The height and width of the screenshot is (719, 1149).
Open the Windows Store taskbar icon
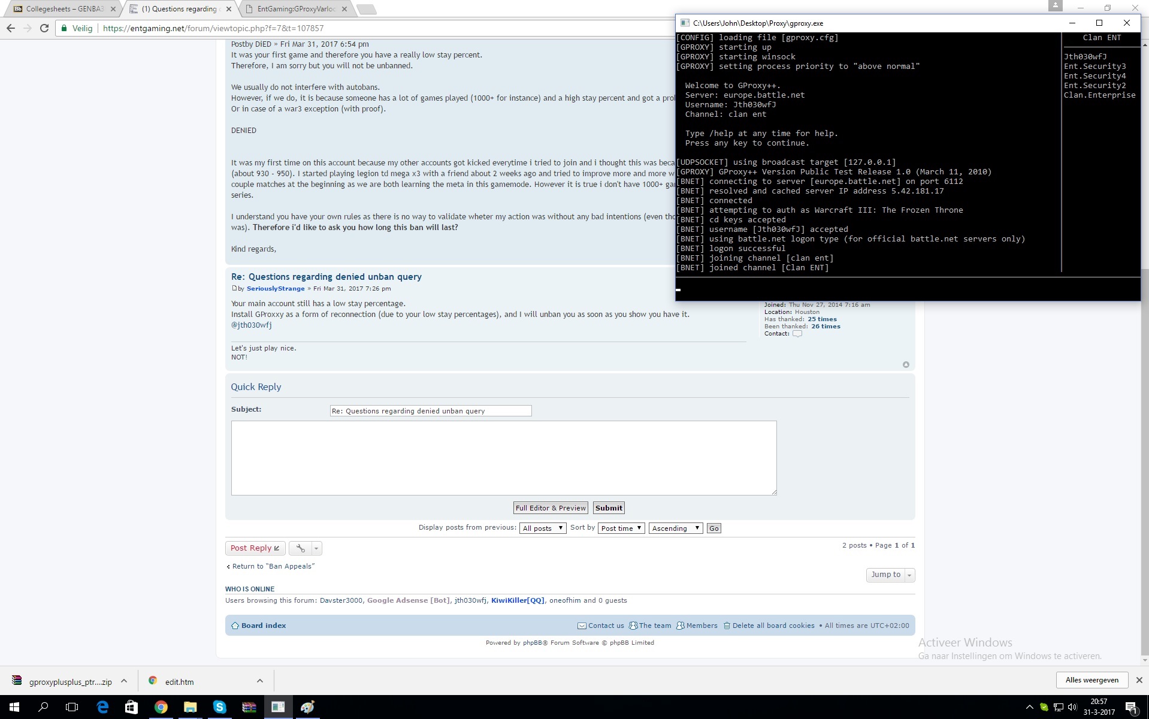[x=131, y=707]
